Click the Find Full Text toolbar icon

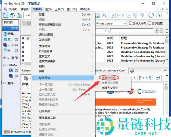(104, 15)
